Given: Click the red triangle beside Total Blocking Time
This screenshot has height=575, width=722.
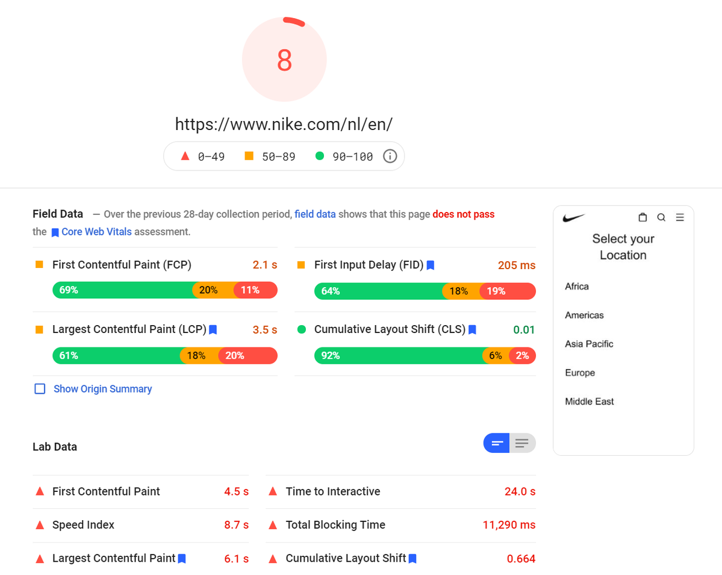Looking at the screenshot, I should [x=273, y=525].
